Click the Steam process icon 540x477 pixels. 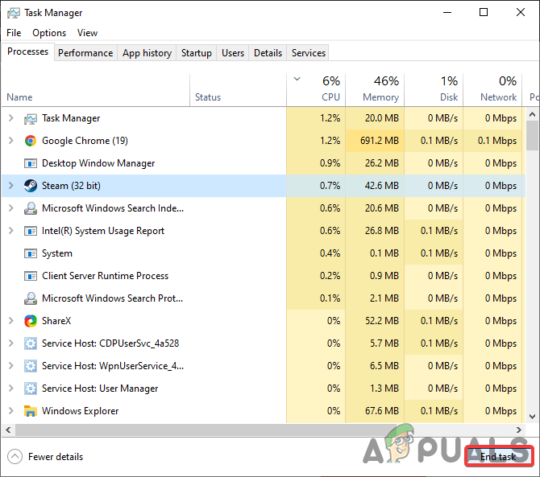31,186
